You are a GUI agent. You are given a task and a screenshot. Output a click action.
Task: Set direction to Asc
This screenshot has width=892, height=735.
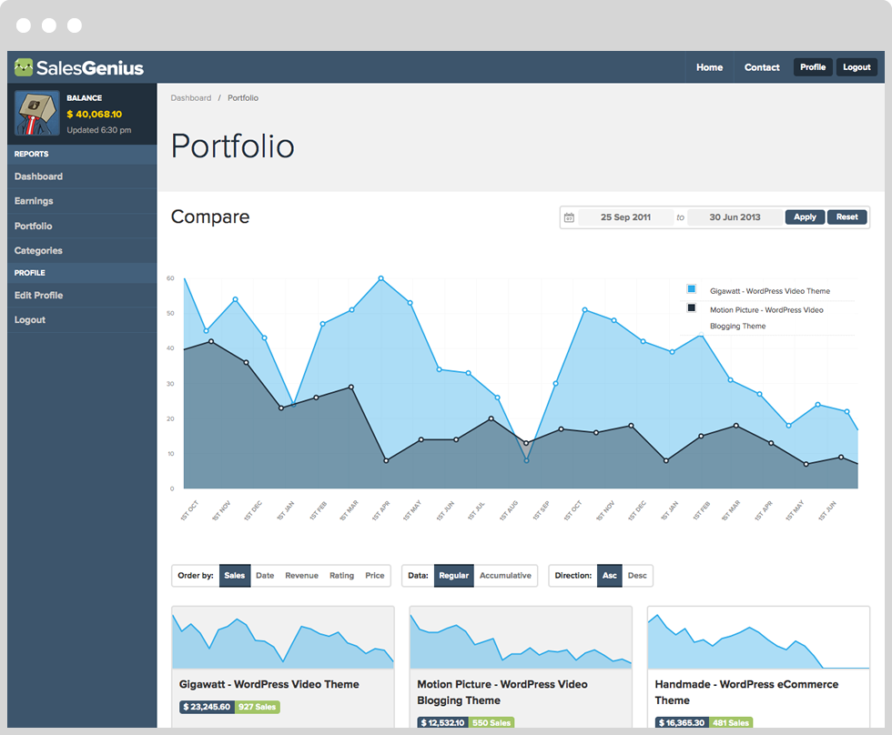pyautogui.click(x=609, y=575)
